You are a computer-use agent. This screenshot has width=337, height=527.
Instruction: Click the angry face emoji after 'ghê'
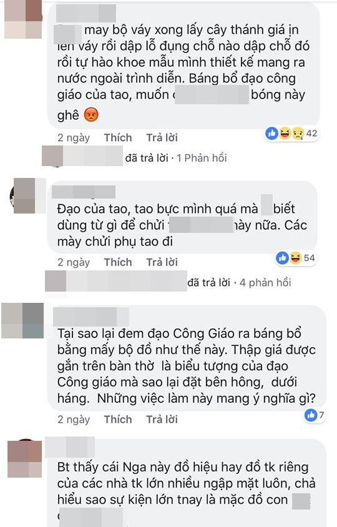pyautogui.click(x=91, y=114)
